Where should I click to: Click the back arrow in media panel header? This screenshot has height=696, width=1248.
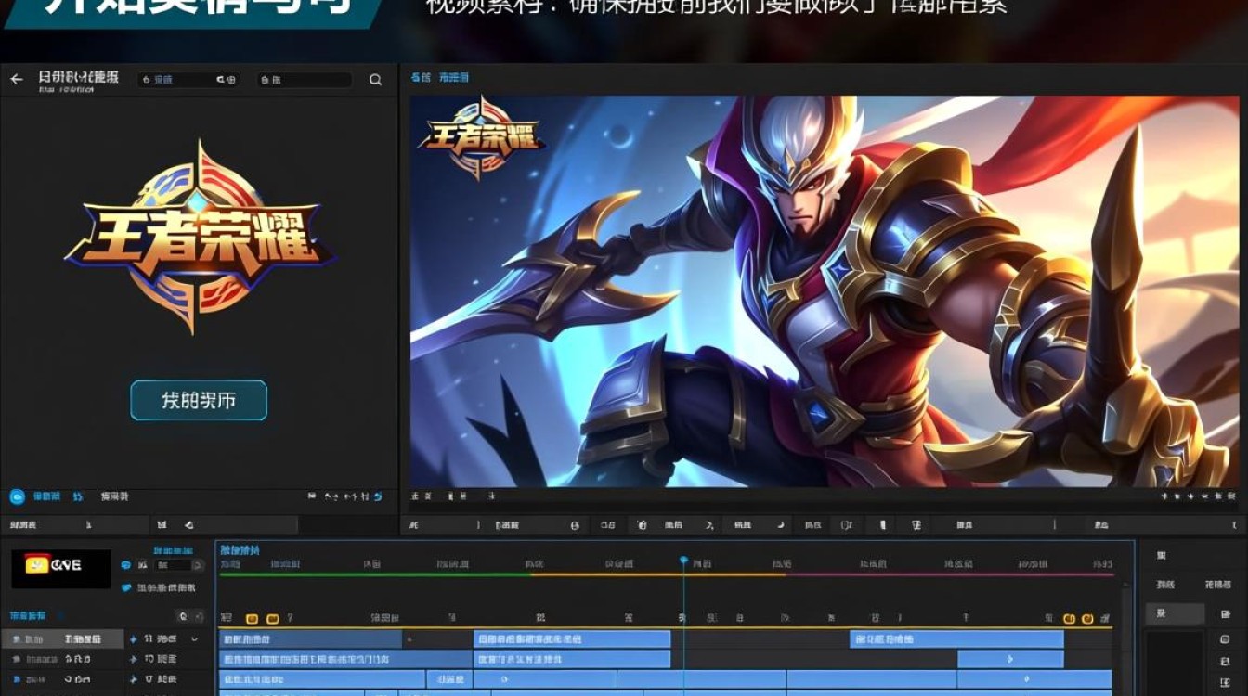point(16,79)
